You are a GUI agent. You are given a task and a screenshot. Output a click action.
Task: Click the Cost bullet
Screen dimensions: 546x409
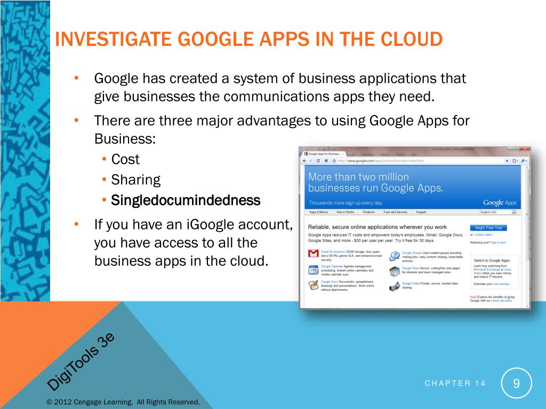coord(125,159)
